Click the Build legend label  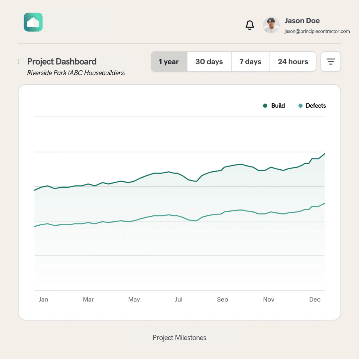point(278,106)
